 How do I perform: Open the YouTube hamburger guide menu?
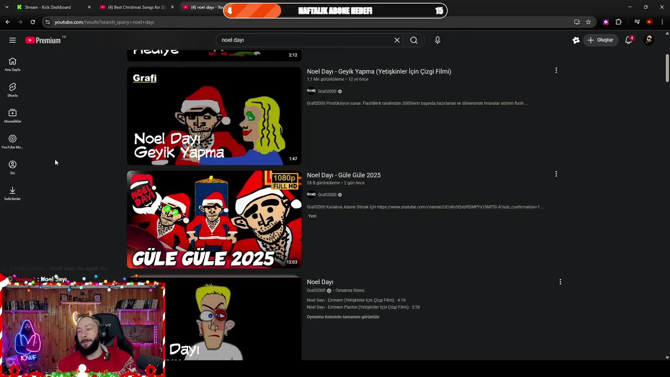click(13, 40)
